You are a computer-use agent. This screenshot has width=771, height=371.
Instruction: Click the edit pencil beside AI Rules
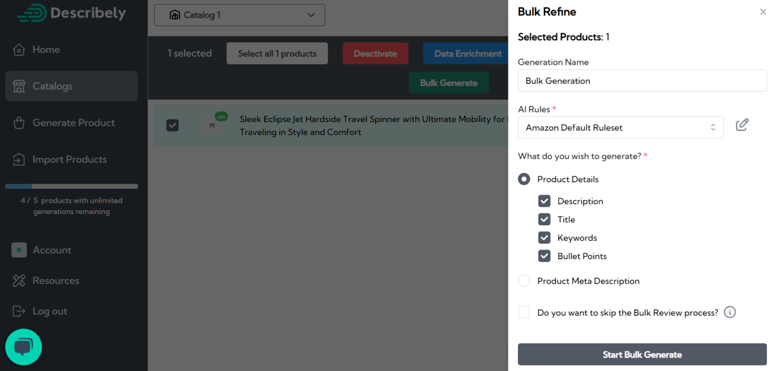tap(742, 125)
